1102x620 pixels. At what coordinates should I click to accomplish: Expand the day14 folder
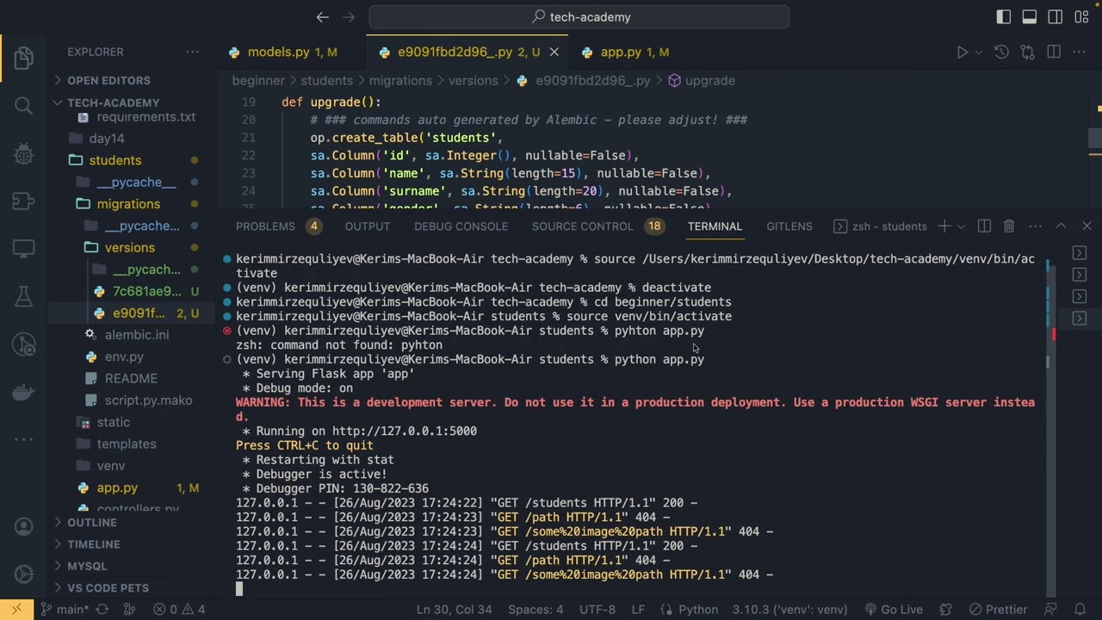[106, 138]
